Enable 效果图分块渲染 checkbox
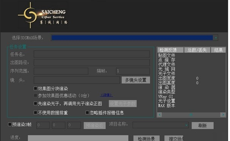Viewport: 230px width, 141px height. [x=35, y=88]
